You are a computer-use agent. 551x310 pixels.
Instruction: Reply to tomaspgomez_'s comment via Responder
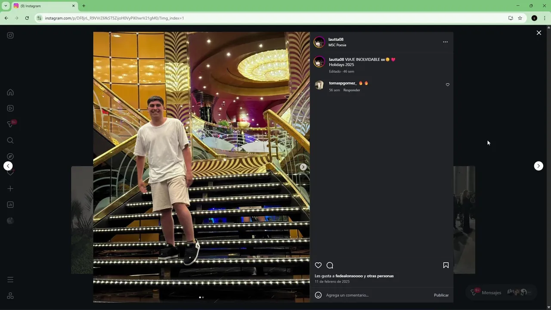click(x=352, y=90)
